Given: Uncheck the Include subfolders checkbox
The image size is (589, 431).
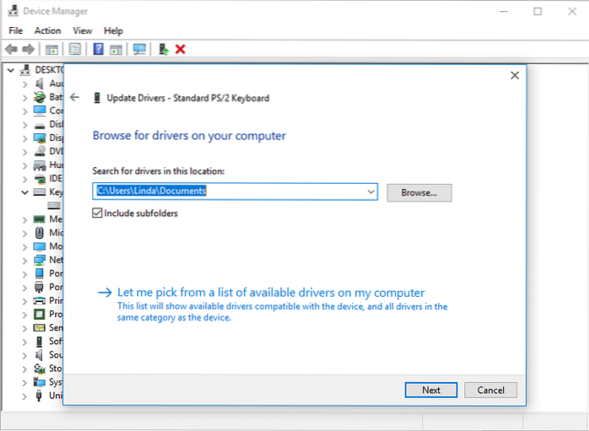Looking at the screenshot, I should click(98, 213).
